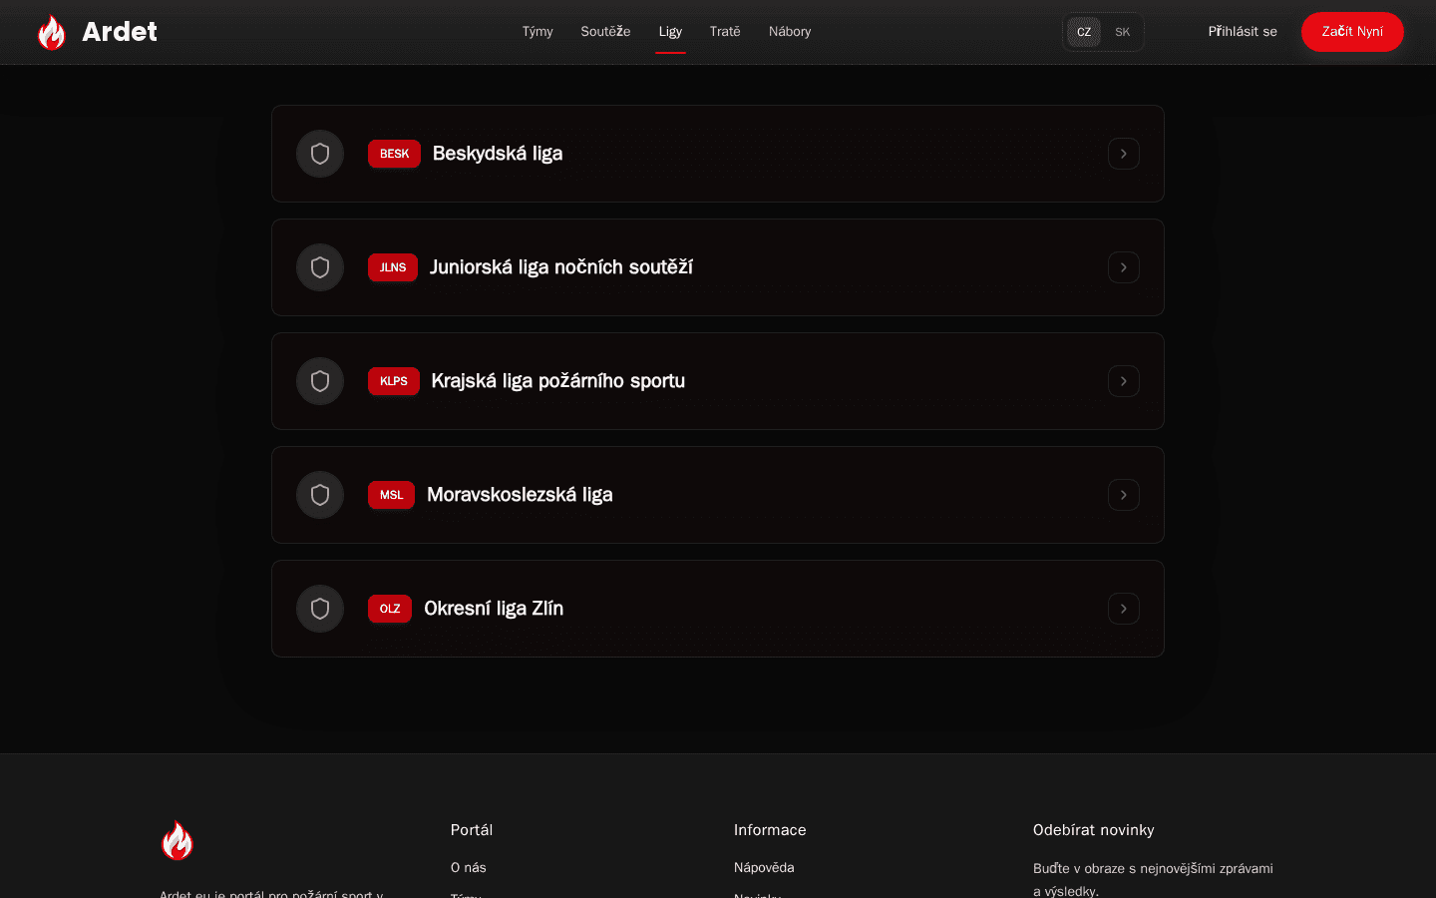Select the Moravskoslezská liga title
Image resolution: width=1436 pixels, height=898 pixels.
point(520,495)
